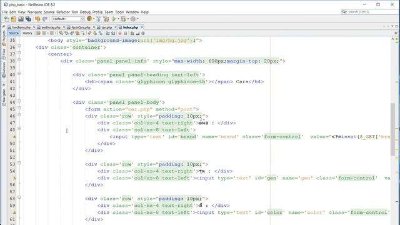Collapse code fold at line 38
This screenshot has height=225, width=400.
pyautogui.click(x=19, y=60)
